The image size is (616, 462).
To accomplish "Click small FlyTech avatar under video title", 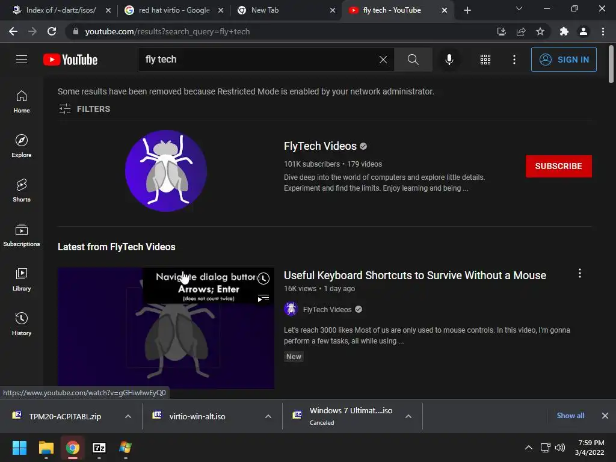I will [291, 309].
